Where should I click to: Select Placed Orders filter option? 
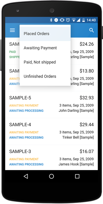45,34
